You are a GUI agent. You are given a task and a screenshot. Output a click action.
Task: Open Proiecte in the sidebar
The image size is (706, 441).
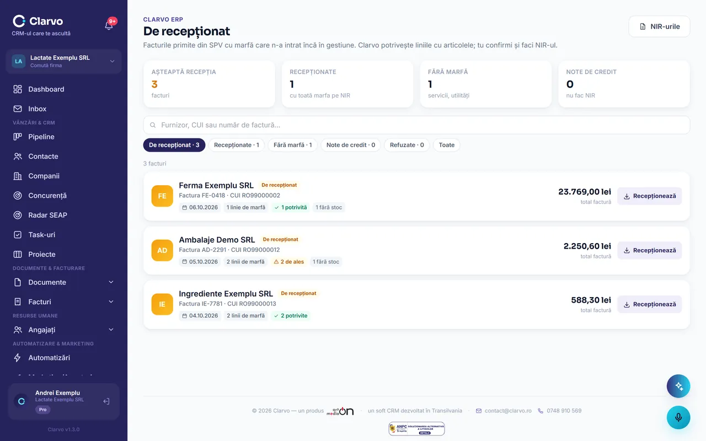(x=63, y=254)
